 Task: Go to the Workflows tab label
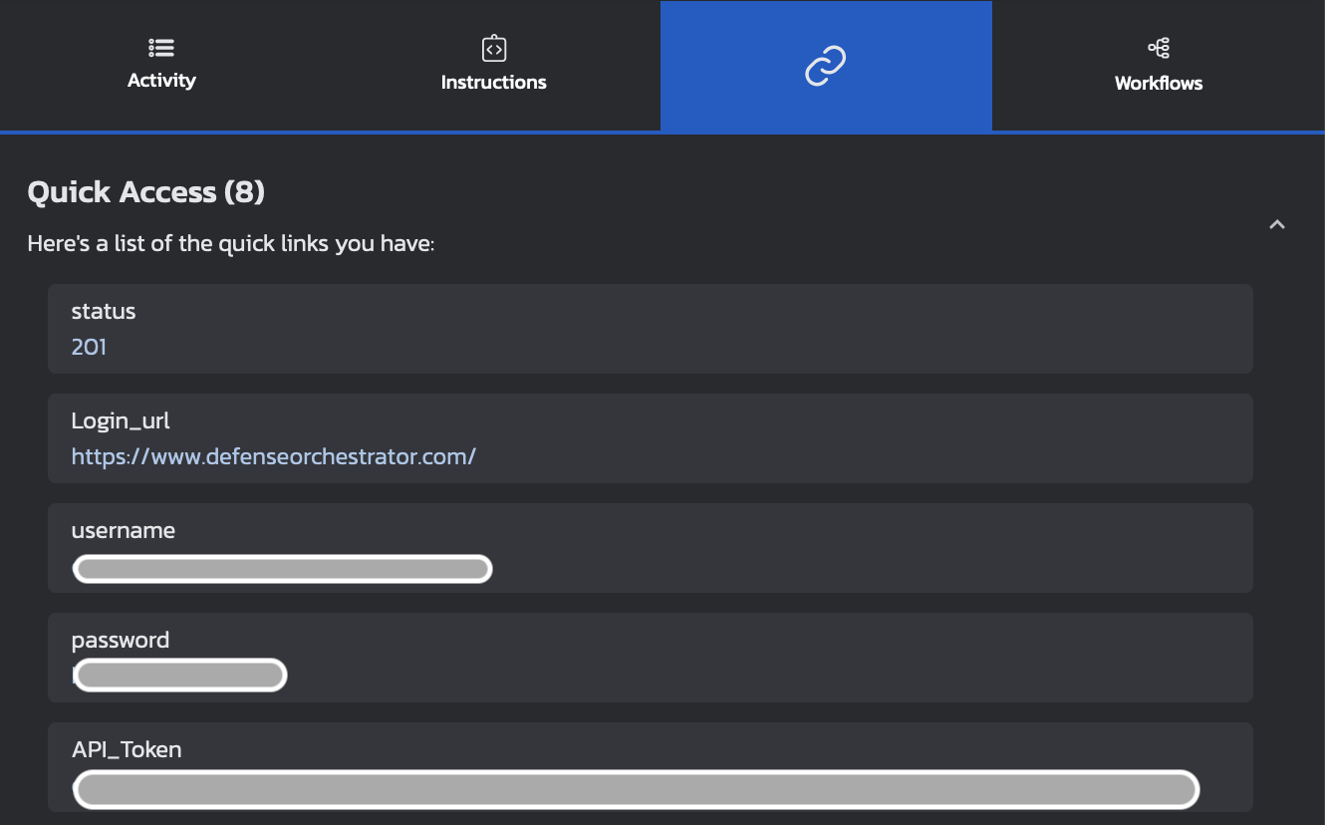tap(1159, 84)
